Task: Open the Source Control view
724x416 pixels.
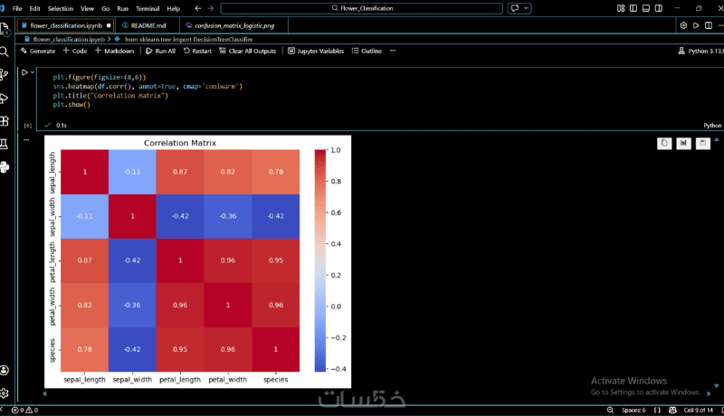Action: pos(5,74)
